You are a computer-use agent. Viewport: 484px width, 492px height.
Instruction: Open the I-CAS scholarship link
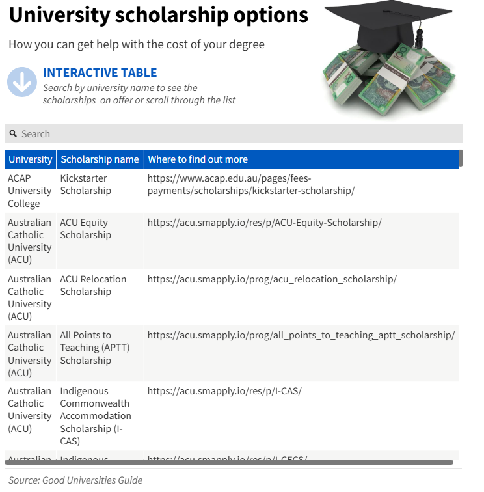click(x=224, y=391)
